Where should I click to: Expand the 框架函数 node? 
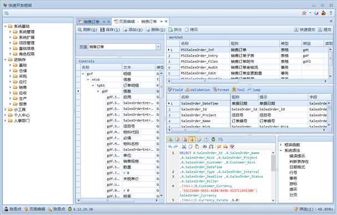point(281,144)
